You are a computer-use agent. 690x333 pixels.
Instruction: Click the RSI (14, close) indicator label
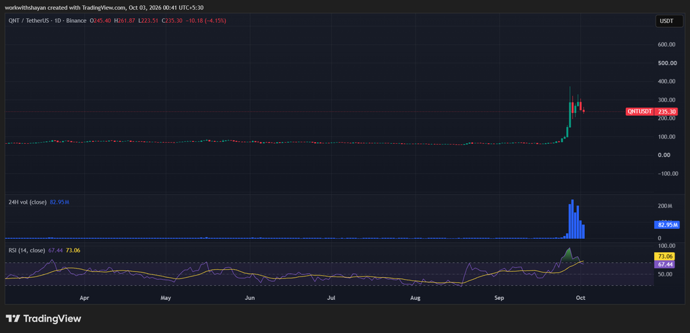pyautogui.click(x=27, y=250)
